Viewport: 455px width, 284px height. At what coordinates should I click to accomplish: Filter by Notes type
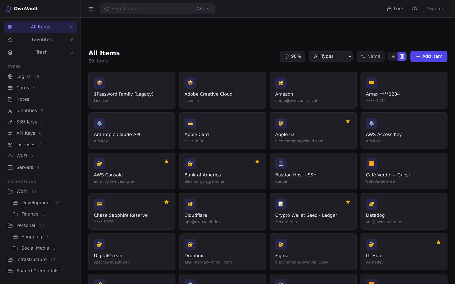40,99
